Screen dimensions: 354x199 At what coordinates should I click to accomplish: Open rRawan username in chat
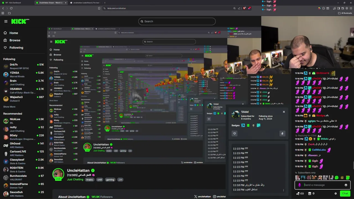click(313, 155)
